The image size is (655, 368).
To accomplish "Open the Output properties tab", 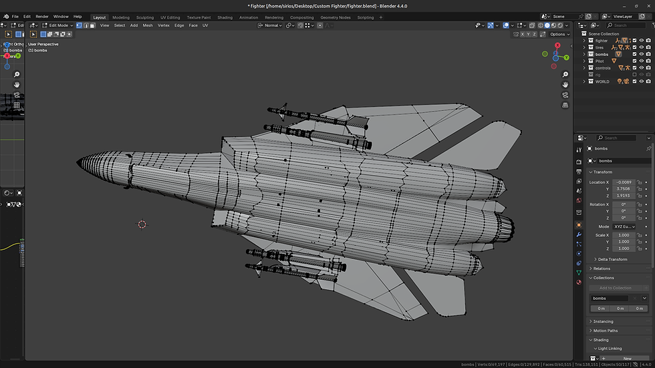I will point(579,172).
